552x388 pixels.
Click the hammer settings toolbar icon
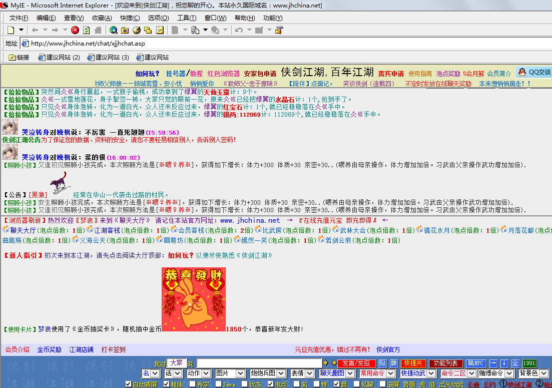pos(279,30)
